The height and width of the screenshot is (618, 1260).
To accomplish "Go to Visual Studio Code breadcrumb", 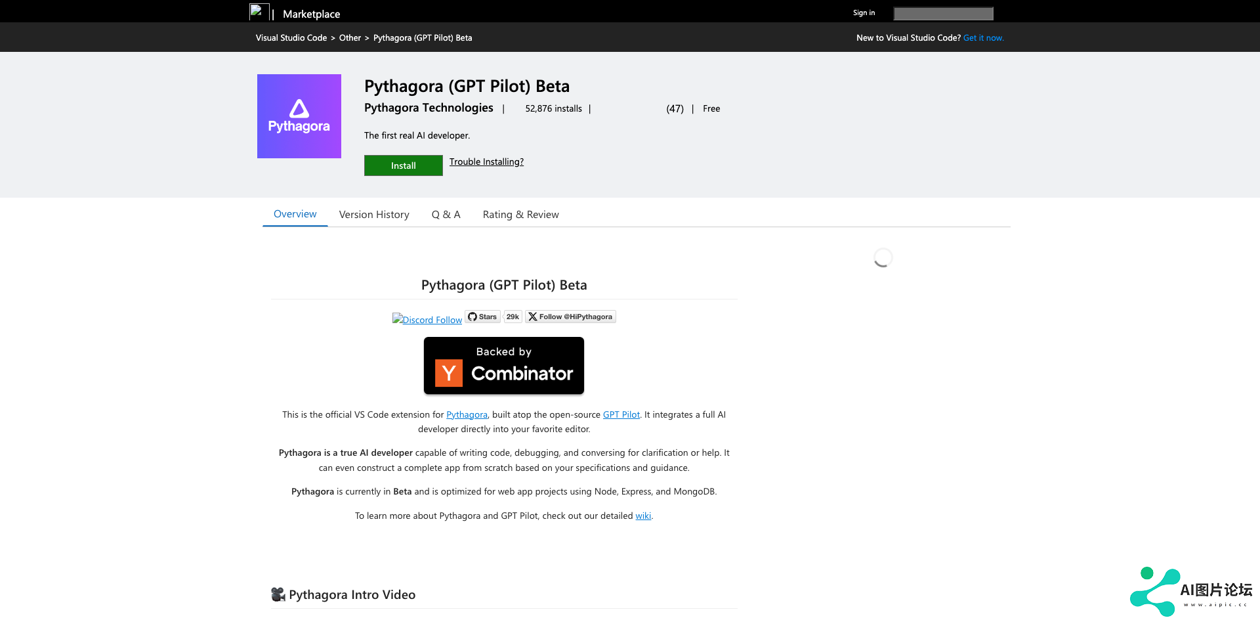I will 291,38.
